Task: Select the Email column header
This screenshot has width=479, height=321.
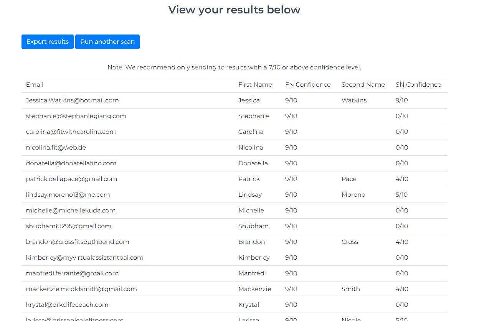Action: pos(35,85)
